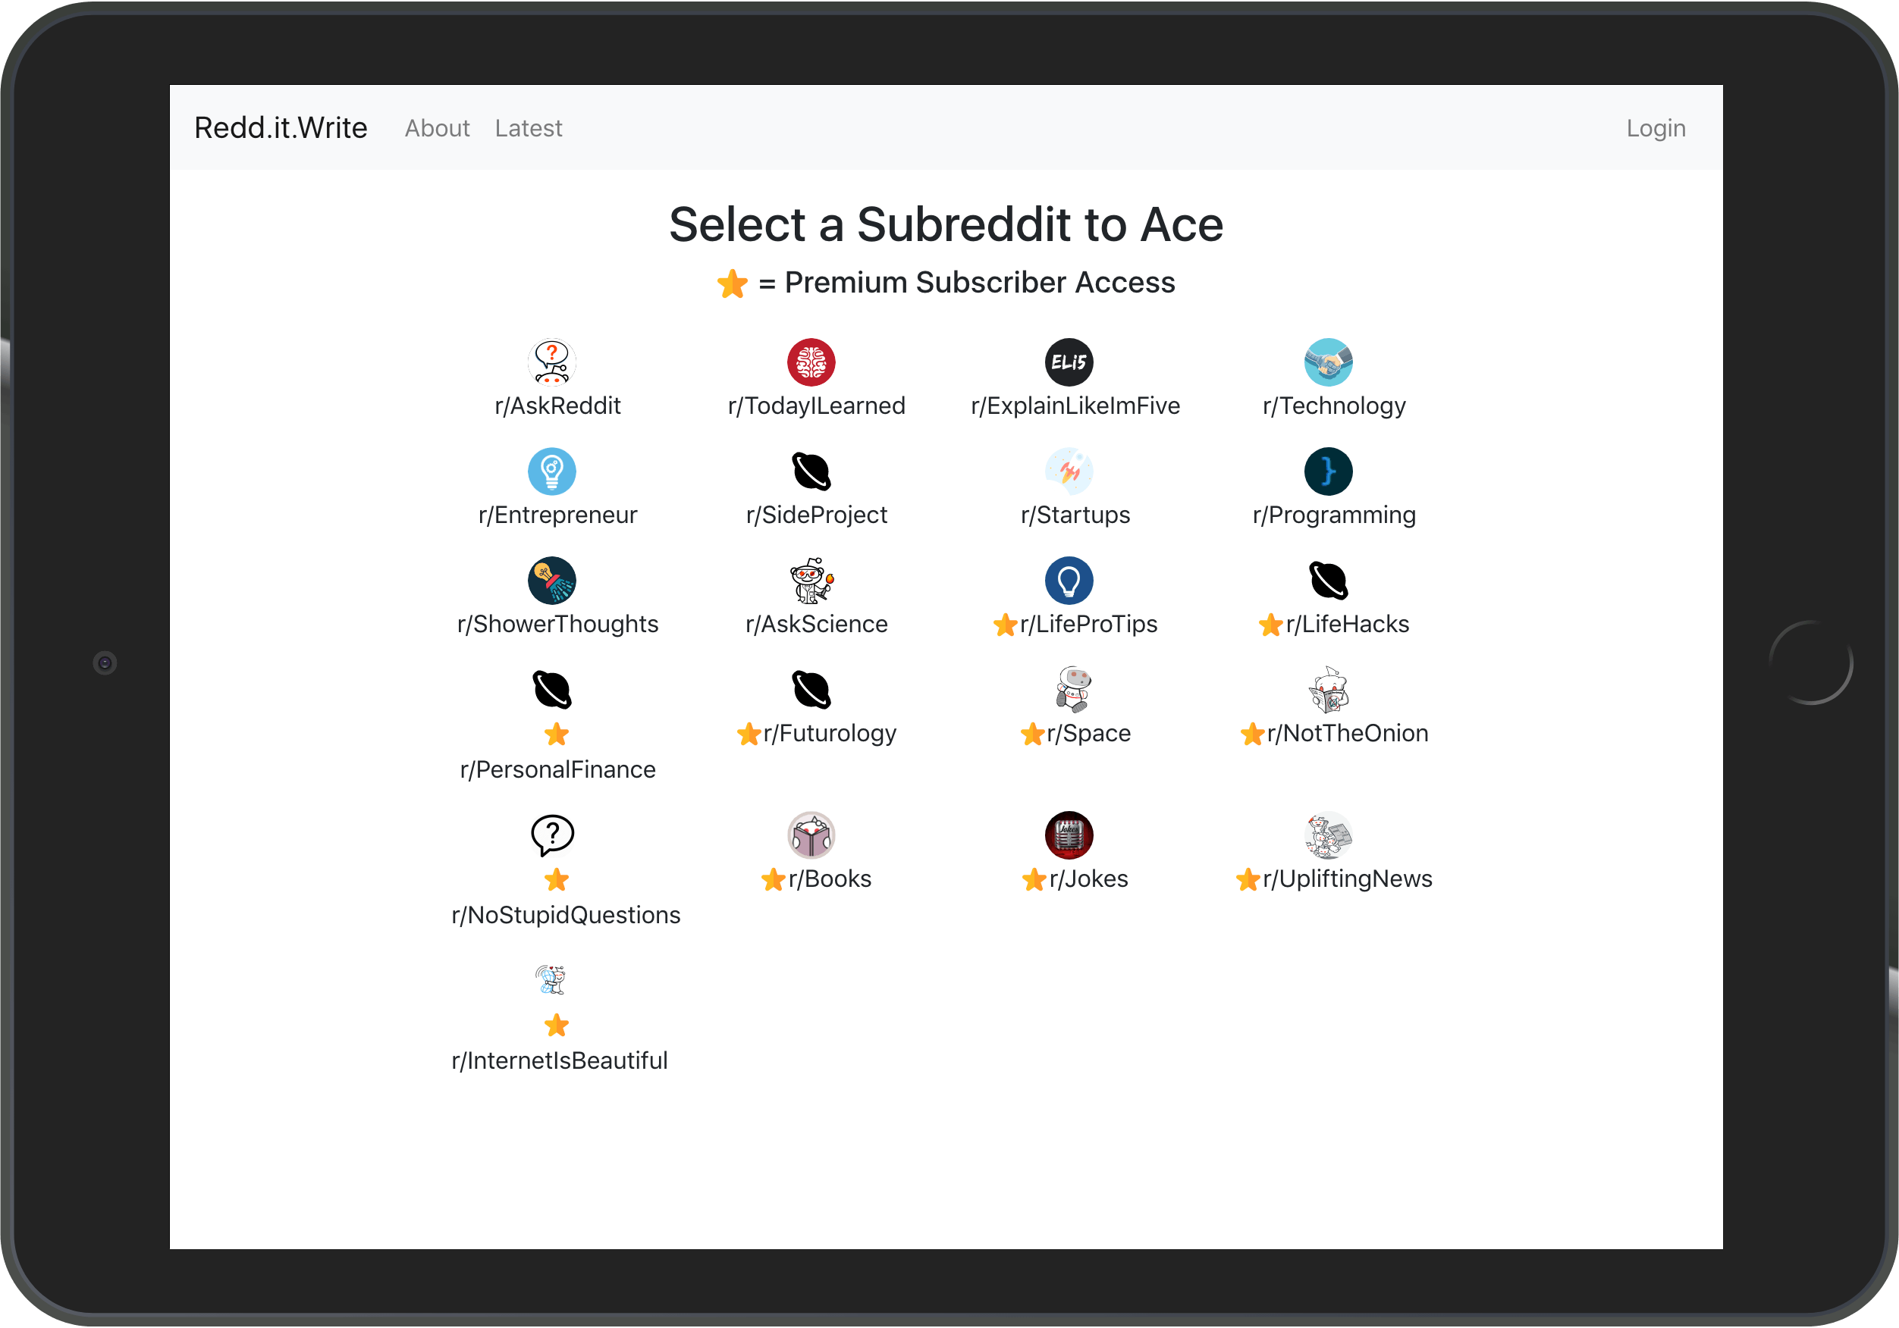Image resolution: width=1899 pixels, height=1328 pixels.
Task: Open the r/Startups label
Action: coord(1075,515)
